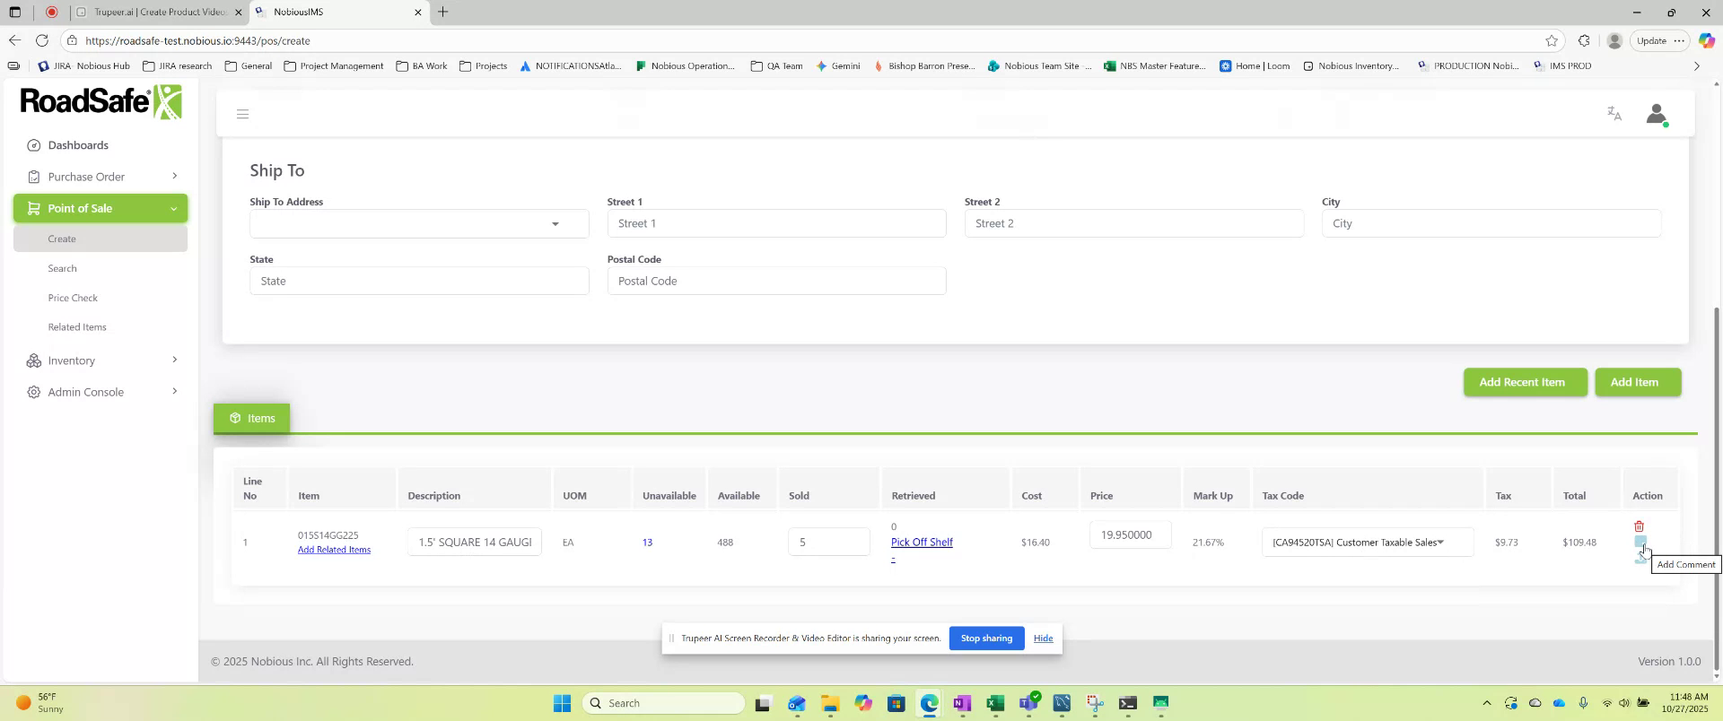The width and height of the screenshot is (1723, 721).
Task: Open Related Items in sidebar
Action: coord(77,327)
